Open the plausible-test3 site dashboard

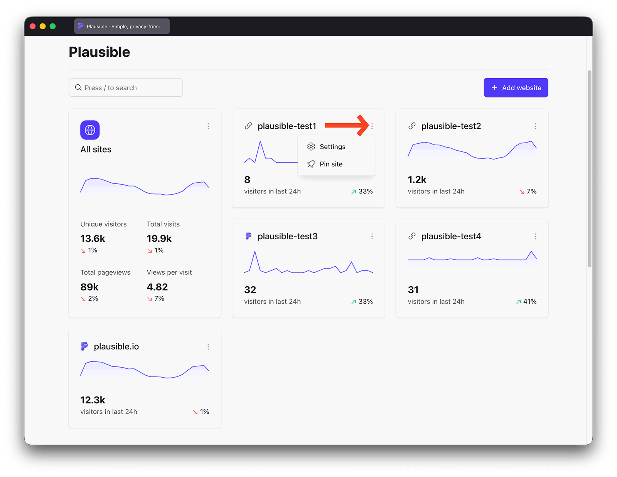tap(288, 236)
